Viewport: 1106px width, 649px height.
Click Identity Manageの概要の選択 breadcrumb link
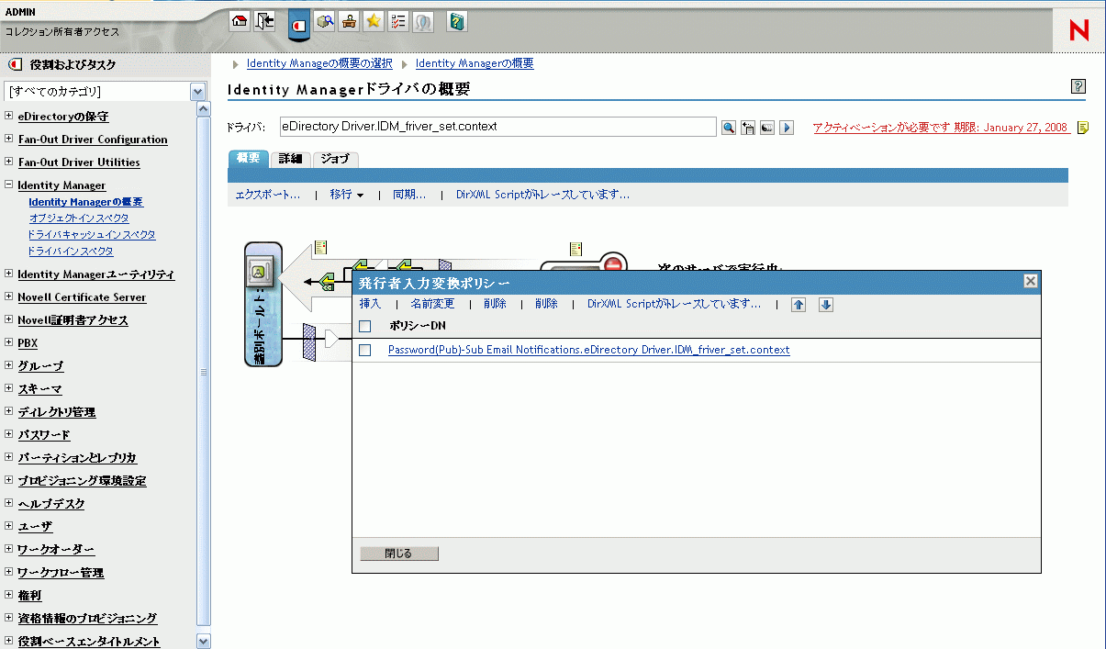[319, 63]
